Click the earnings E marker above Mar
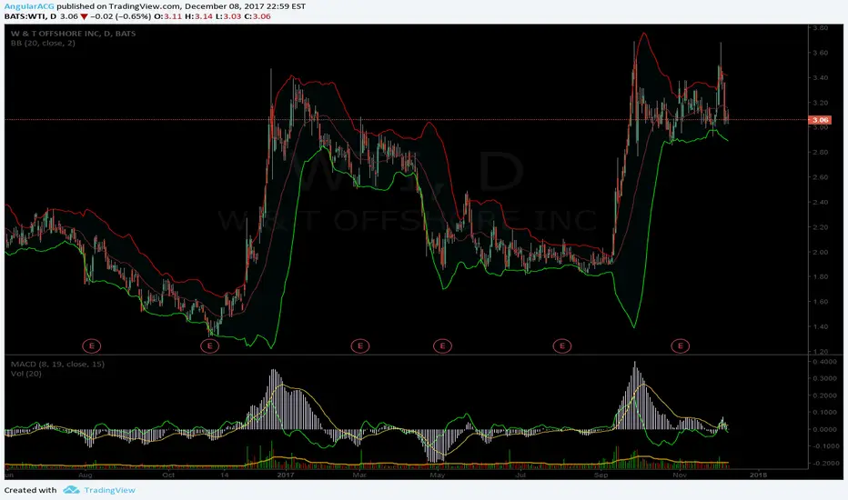 click(x=360, y=345)
